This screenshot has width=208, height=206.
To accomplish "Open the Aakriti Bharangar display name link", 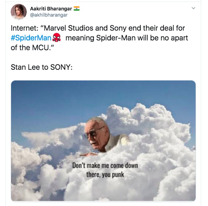I will (51, 9).
